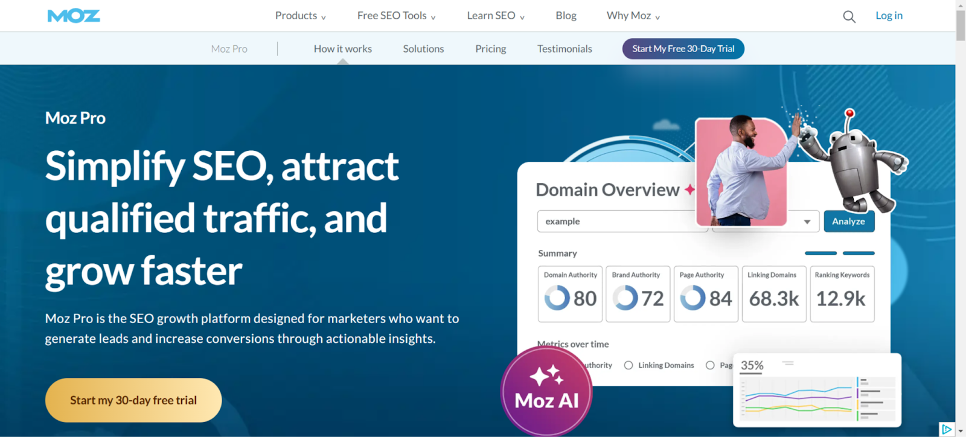
Task: Click the Moz Pro sub-navigation label
Action: tap(229, 49)
